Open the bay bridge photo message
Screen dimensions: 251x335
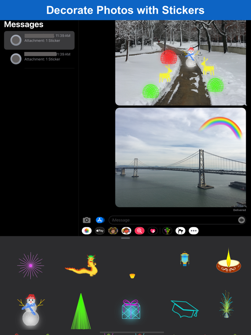(180, 157)
